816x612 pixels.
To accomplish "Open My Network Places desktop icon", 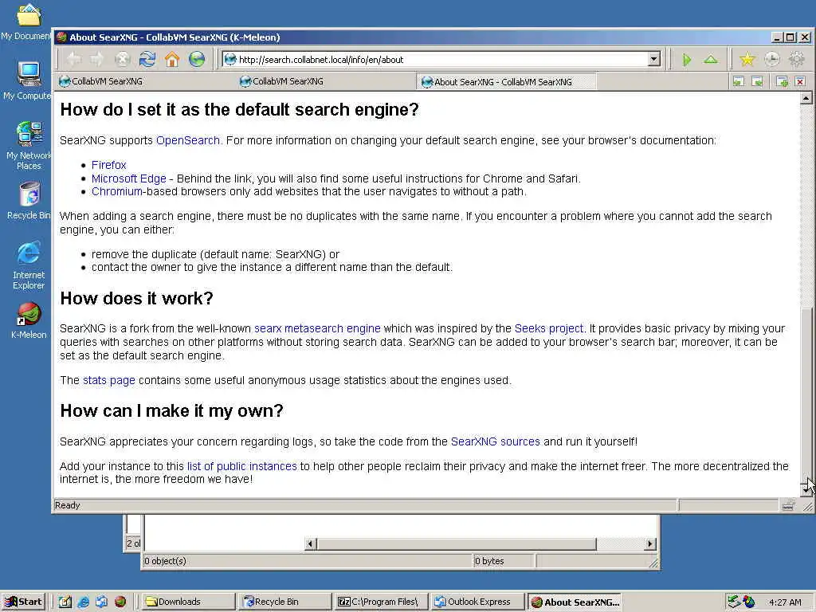I will tap(29, 146).
